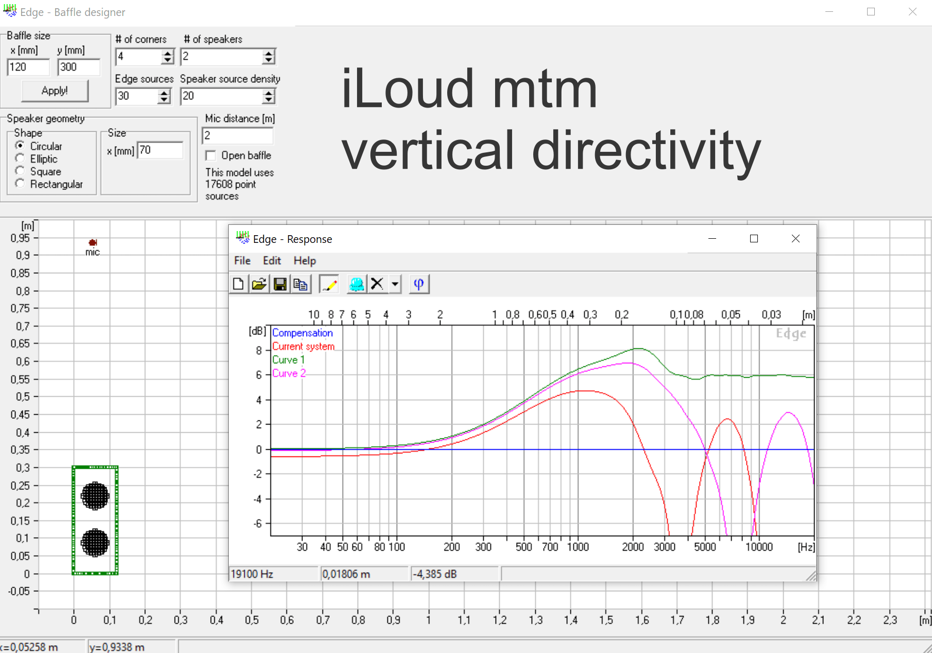The height and width of the screenshot is (653, 932).
Task: Click the baffle x [mm] size field
Action: (28, 67)
